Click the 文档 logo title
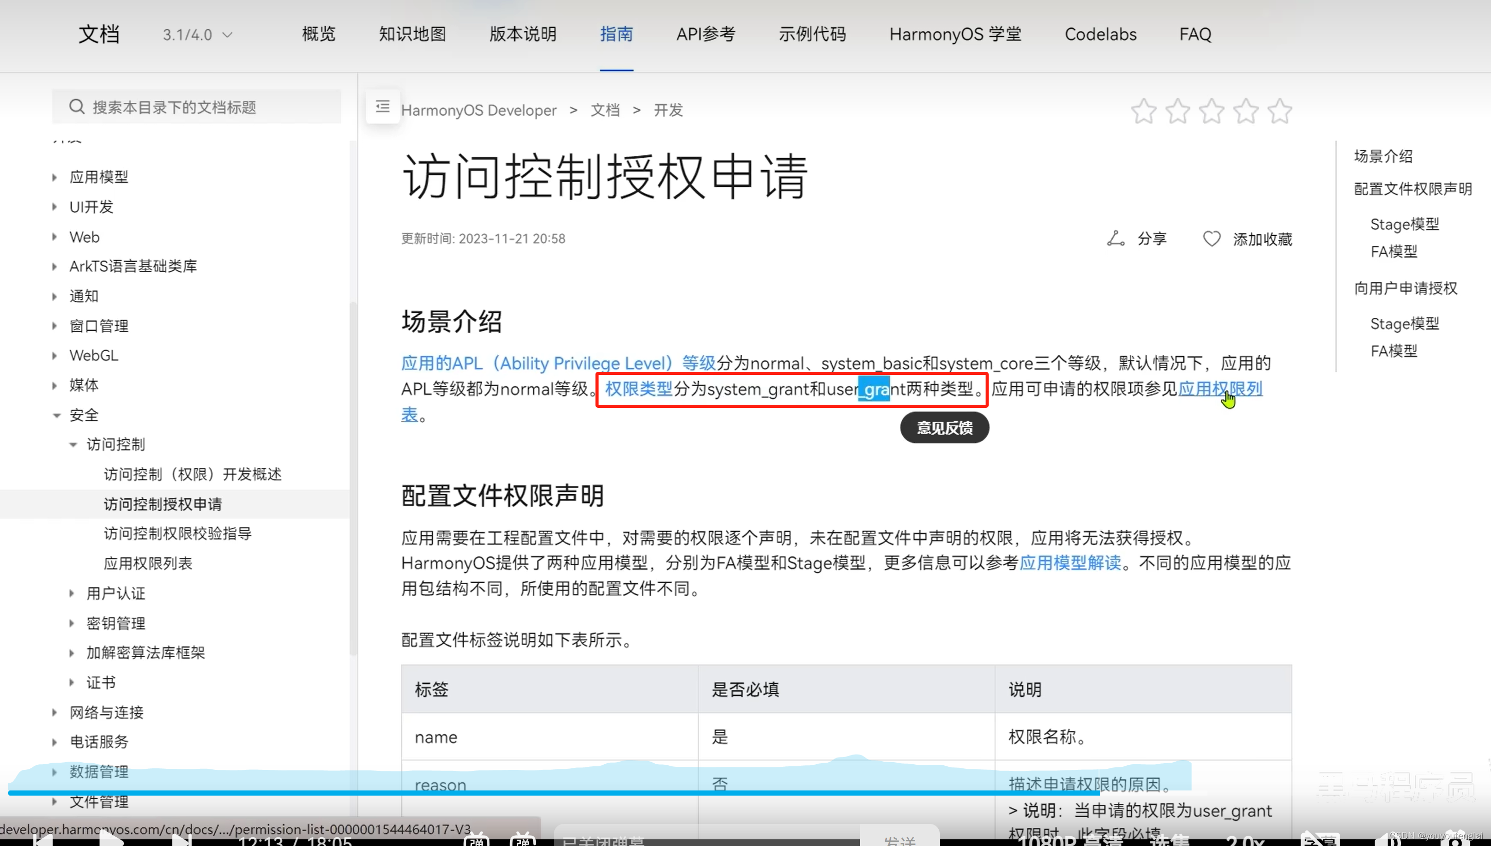The height and width of the screenshot is (846, 1491). point(99,34)
